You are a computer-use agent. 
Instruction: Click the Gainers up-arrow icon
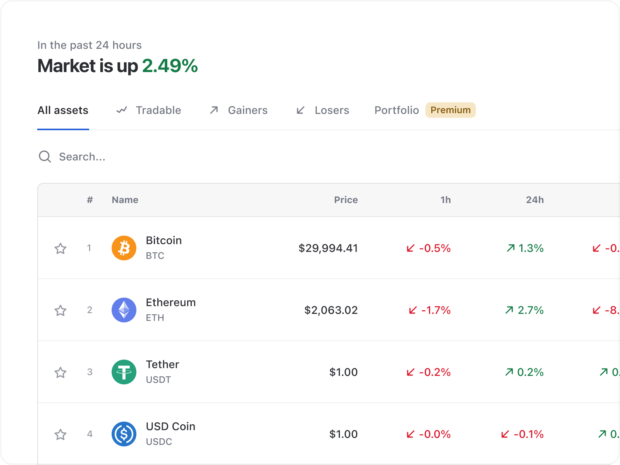[x=214, y=110]
